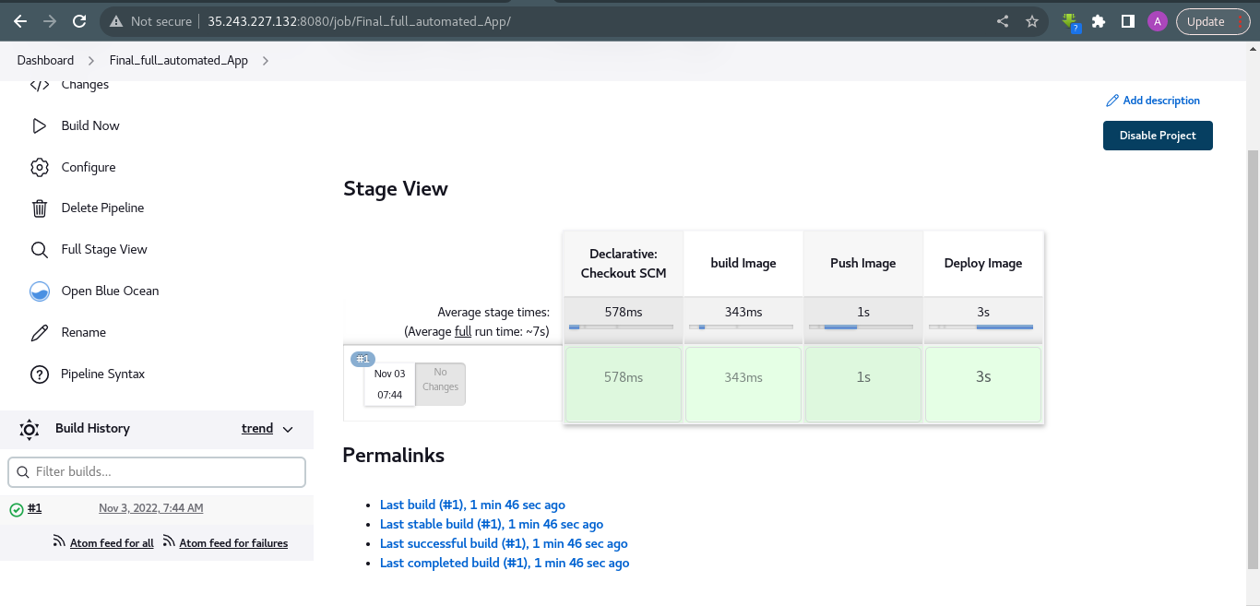The height and width of the screenshot is (606, 1260).
Task: Launch Open Blue Ocean view
Action: (111, 291)
